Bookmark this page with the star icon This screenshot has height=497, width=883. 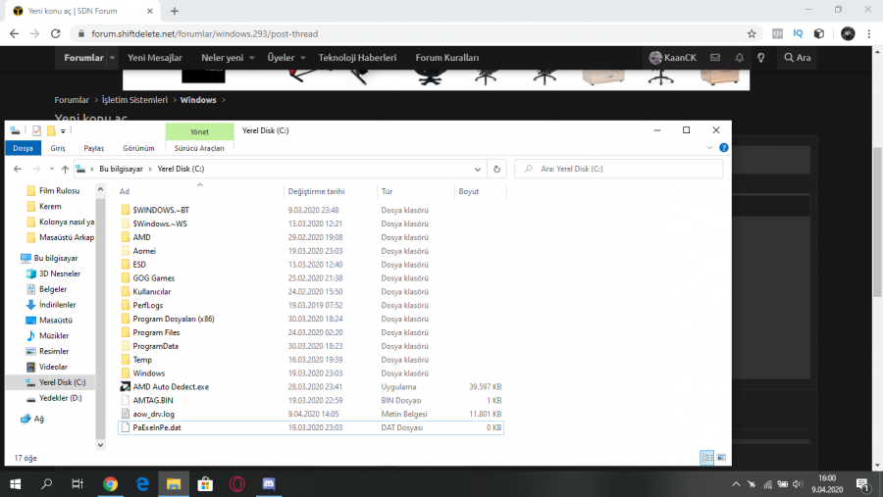(752, 33)
